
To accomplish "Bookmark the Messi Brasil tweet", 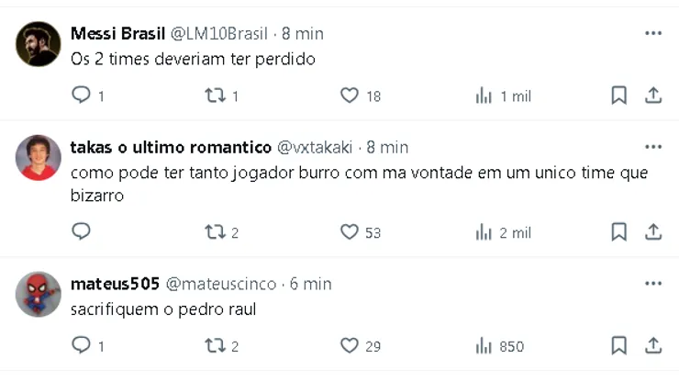I will pos(618,95).
